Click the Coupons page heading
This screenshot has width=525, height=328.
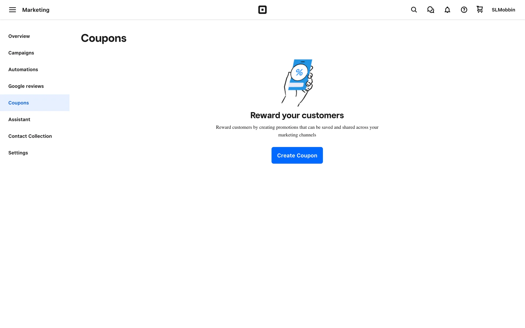104,38
